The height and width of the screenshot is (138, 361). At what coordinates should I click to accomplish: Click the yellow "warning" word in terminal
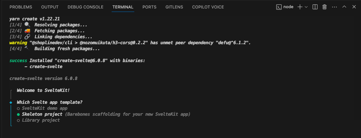tap(18, 43)
